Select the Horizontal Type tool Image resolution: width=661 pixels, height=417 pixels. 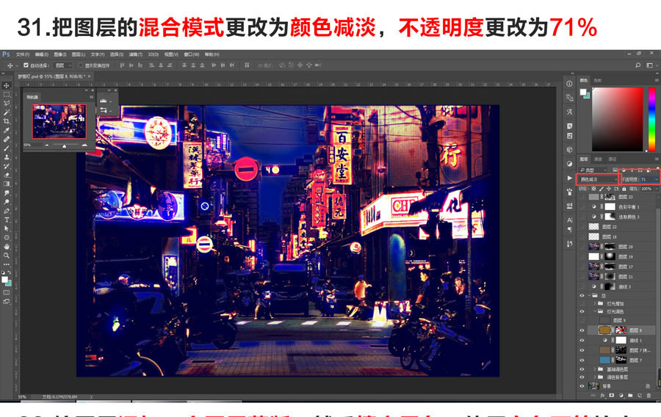[7, 220]
